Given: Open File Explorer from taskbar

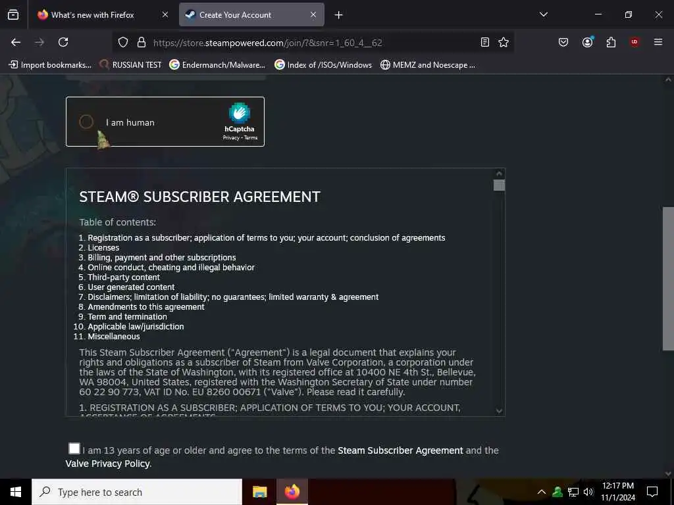Looking at the screenshot, I should tap(259, 492).
